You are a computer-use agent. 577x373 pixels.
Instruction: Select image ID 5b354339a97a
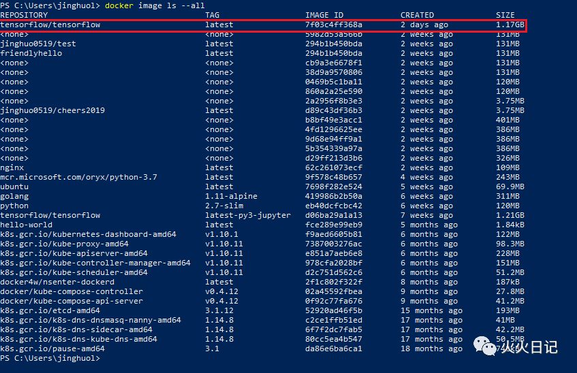[x=334, y=148]
